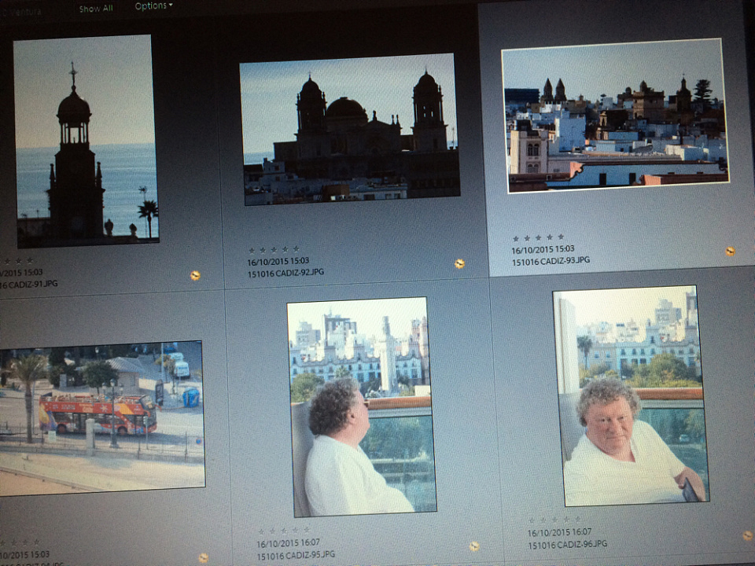Click the yellow badge icon for CADIZ-91

(195, 275)
